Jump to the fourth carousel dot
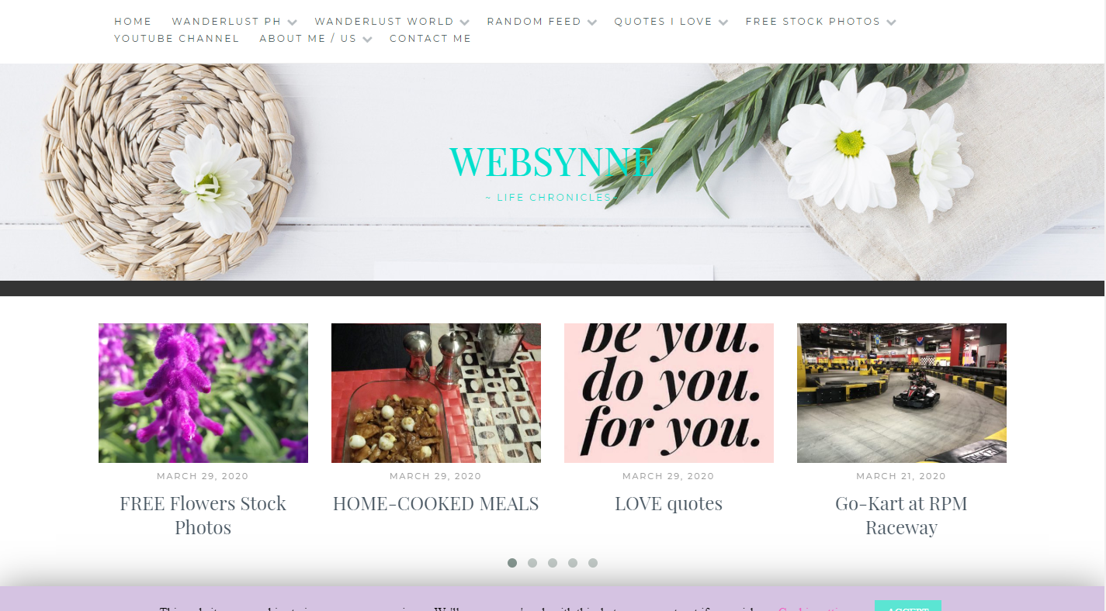Viewport: 1106px width, 611px height. (x=573, y=563)
